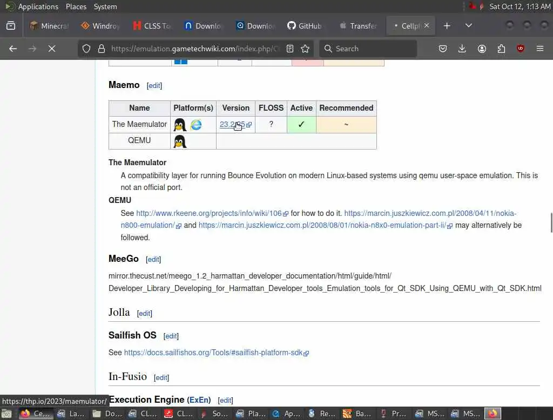Switch to the GitHub tab

click(305, 26)
